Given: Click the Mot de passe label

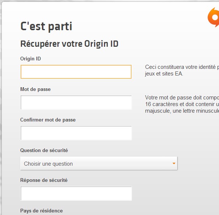Looking at the screenshot, I should pos(35,89).
